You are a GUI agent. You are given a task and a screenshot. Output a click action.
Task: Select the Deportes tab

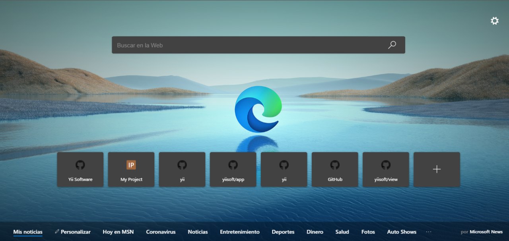tap(283, 232)
